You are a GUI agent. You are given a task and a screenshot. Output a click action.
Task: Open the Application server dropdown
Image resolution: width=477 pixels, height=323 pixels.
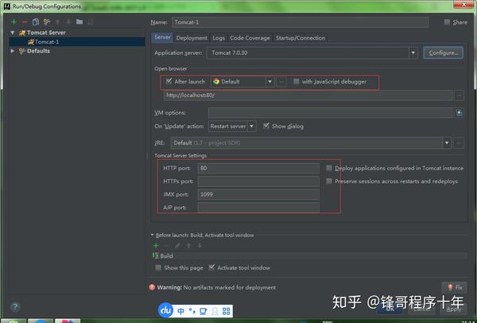click(x=413, y=53)
